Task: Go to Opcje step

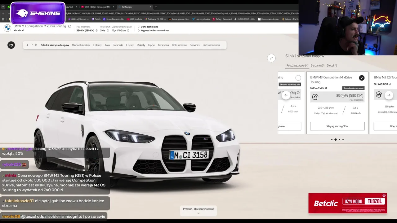Action: point(151,45)
